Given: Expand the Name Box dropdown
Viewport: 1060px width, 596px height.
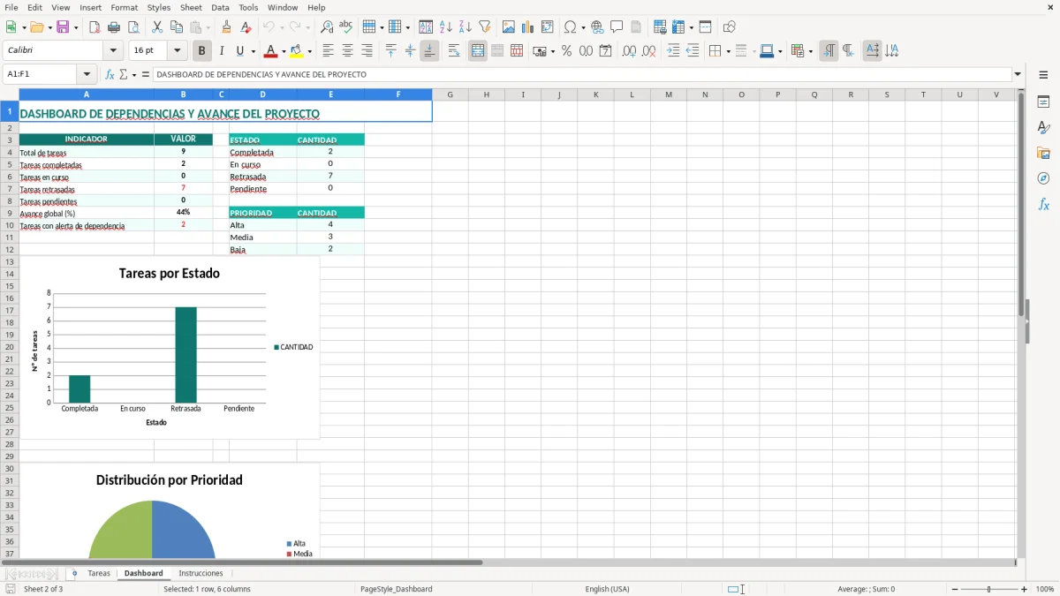Looking at the screenshot, I should [x=87, y=75].
